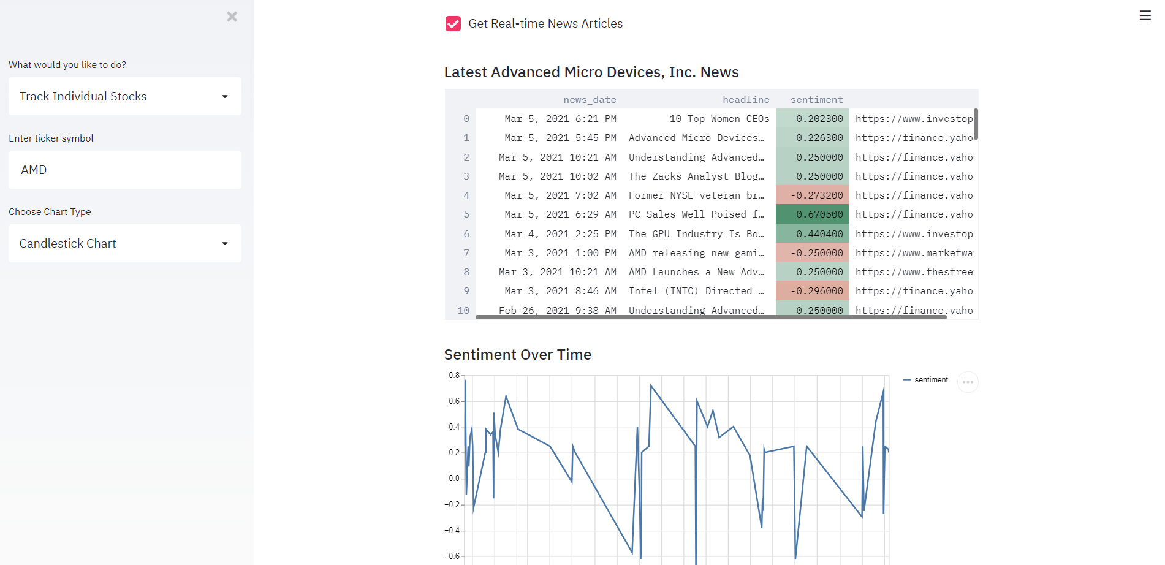
Task: Click sentiment value 0.202300 cell
Action: point(813,119)
